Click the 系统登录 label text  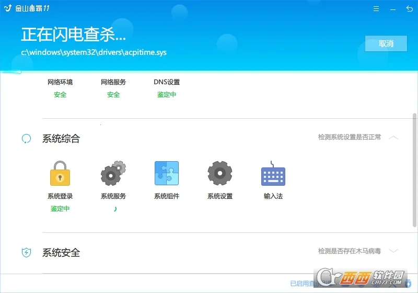[60, 196]
